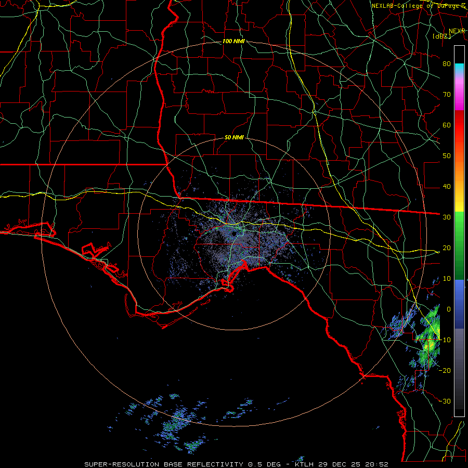Click the 60 dBZ value on the scale
468x468 pixels.
pos(447,125)
